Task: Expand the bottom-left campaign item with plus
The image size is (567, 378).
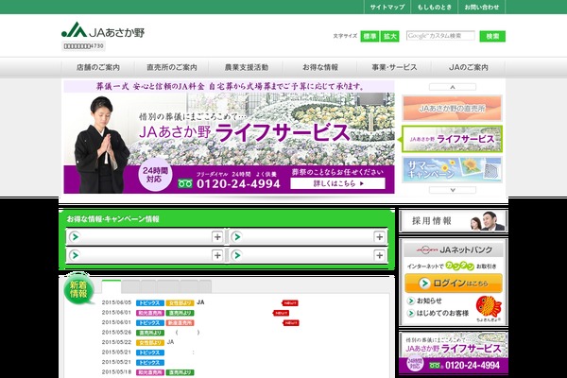Action: tap(217, 255)
